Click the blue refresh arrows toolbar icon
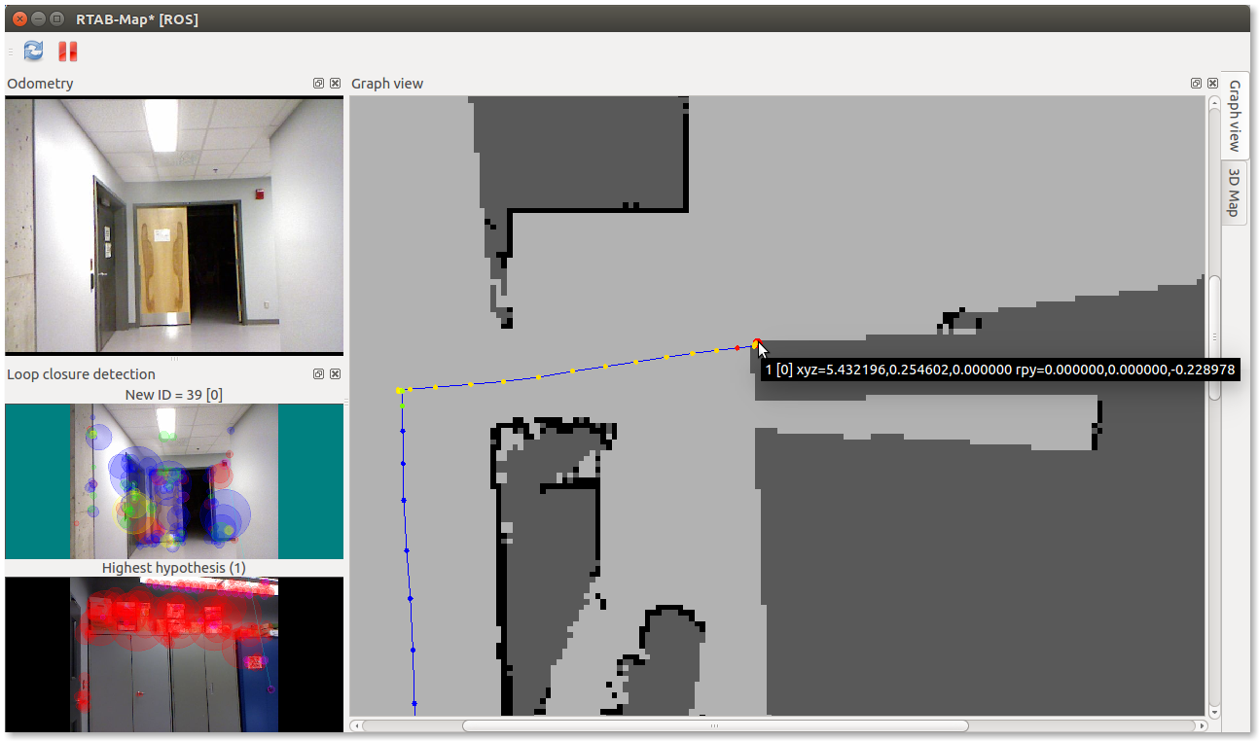 (33, 52)
